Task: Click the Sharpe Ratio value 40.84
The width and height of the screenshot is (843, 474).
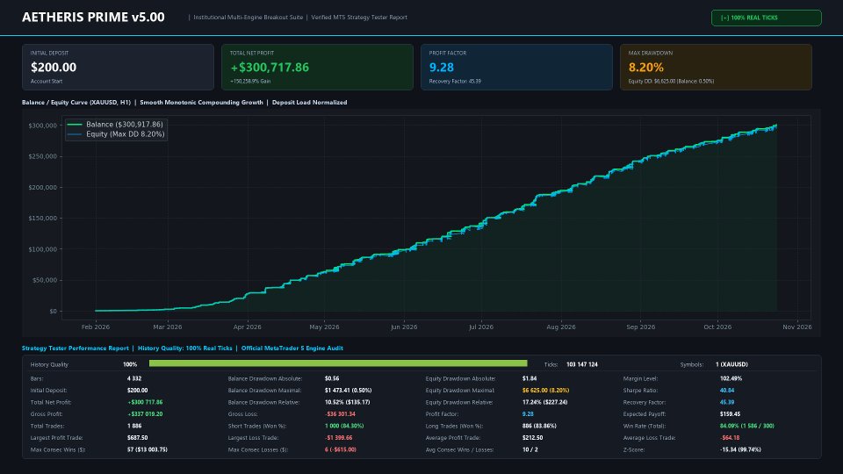Action: [727, 390]
